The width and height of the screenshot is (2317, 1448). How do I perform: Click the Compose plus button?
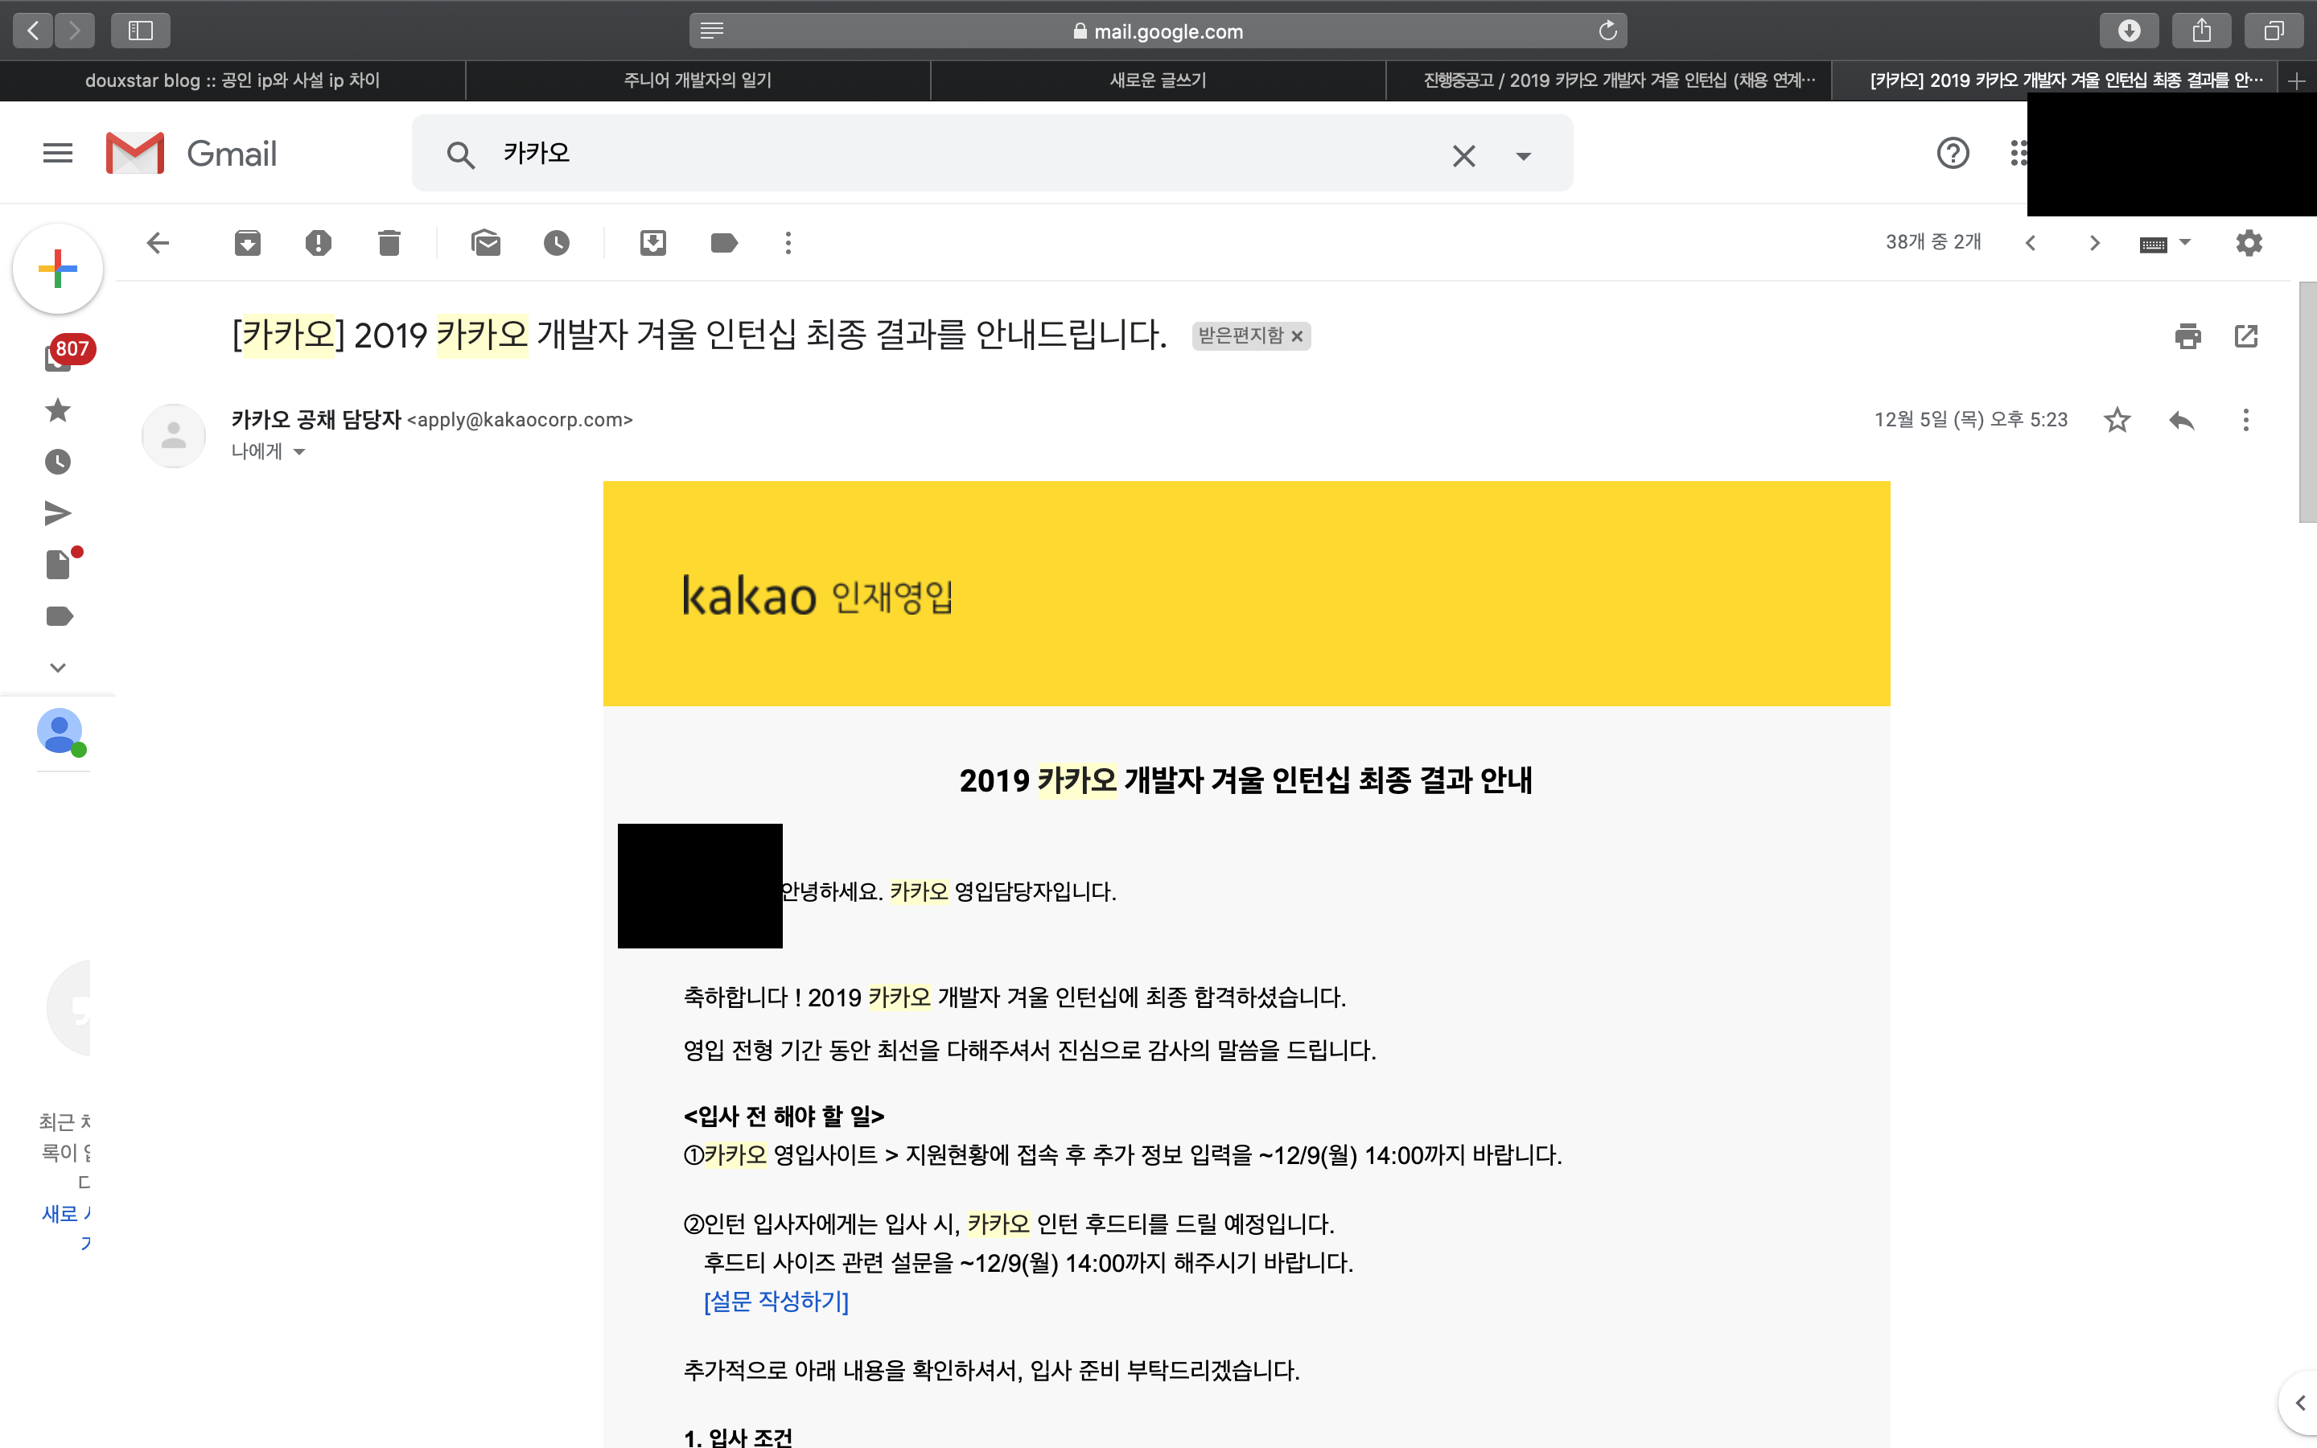57,269
